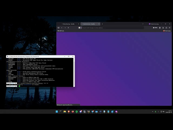Screen dimensions: 173x130
Task: Click the flame clear-data icon
Action: (163, 28)
